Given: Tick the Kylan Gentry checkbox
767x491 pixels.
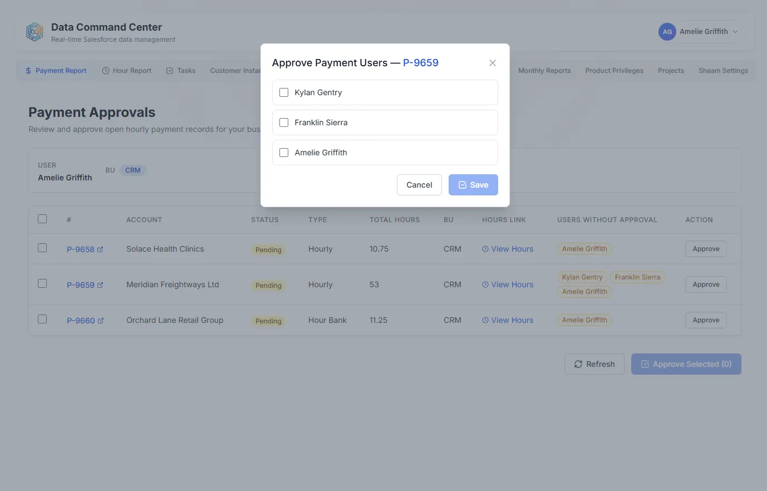Looking at the screenshot, I should pos(284,92).
